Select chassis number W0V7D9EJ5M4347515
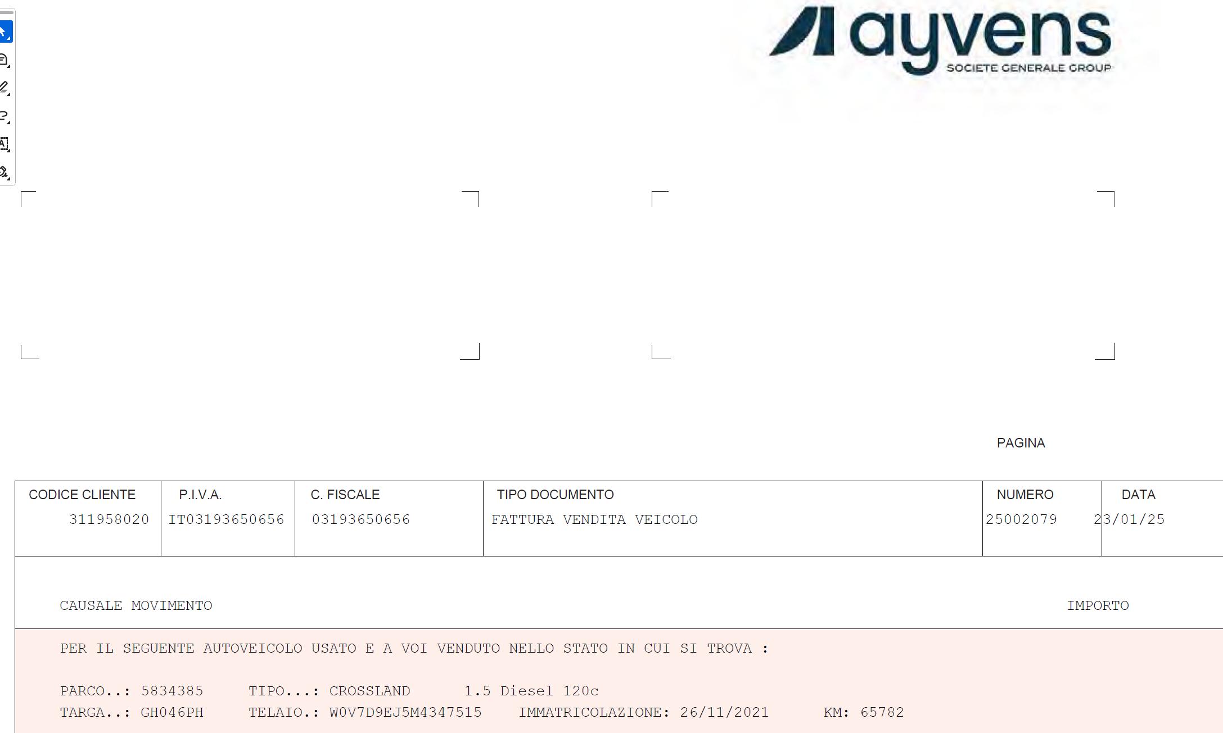The height and width of the screenshot is (733, 1223). (405, 712)
